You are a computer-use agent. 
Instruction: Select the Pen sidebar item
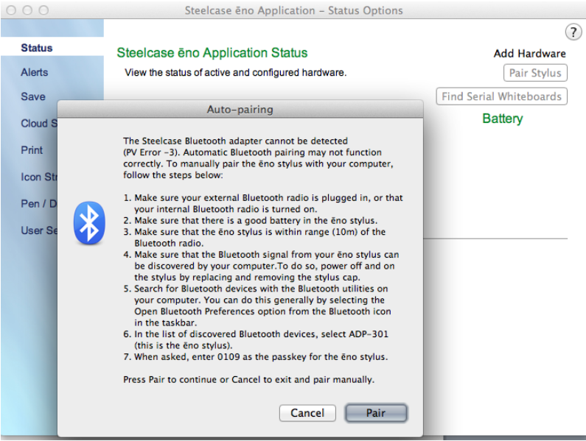point(39,204)
